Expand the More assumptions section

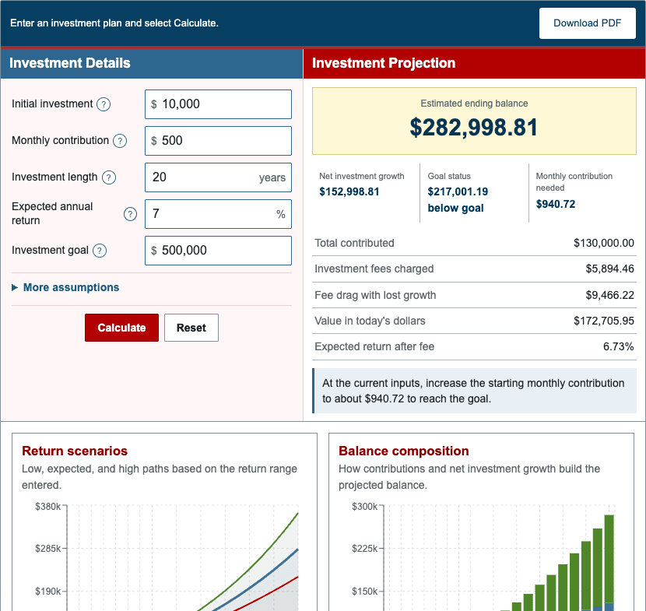pyautogui.click(x=65, y=287)
